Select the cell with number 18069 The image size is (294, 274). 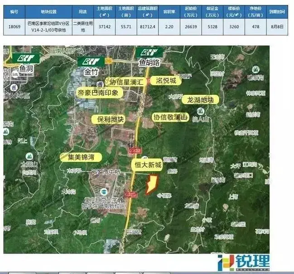[14, 27]
